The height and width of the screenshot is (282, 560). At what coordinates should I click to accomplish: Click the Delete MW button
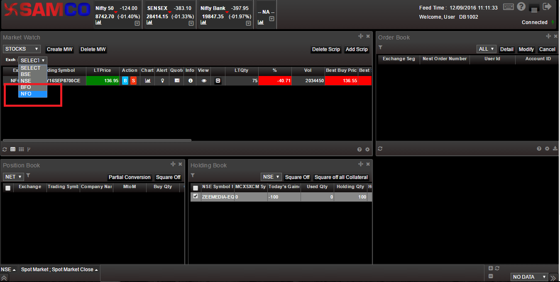tap(93, 49)
